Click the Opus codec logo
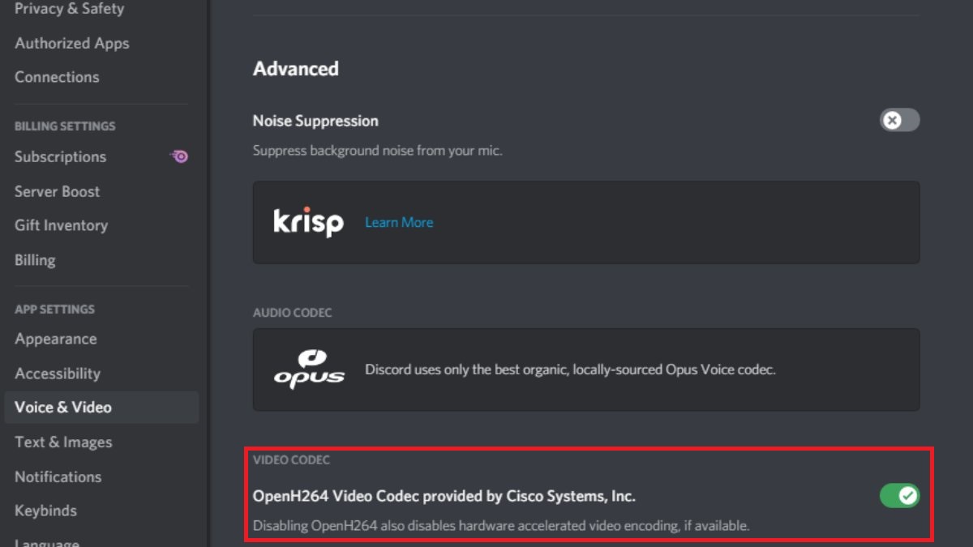973x547 pixels. click(309, 369)
